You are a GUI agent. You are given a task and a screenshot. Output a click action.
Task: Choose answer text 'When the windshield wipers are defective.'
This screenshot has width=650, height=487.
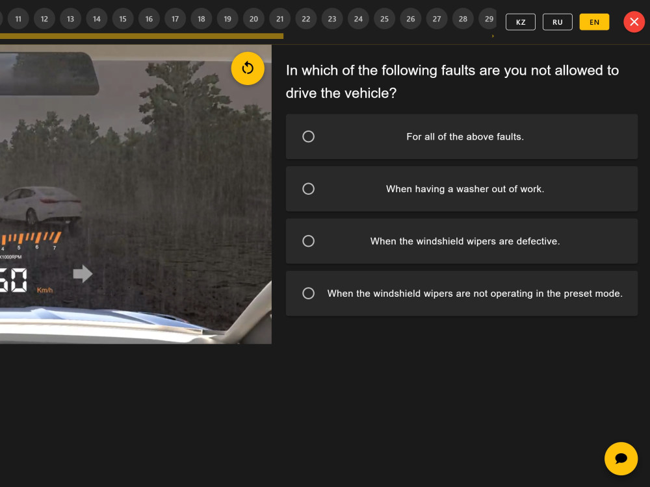[x=465, y=241]
